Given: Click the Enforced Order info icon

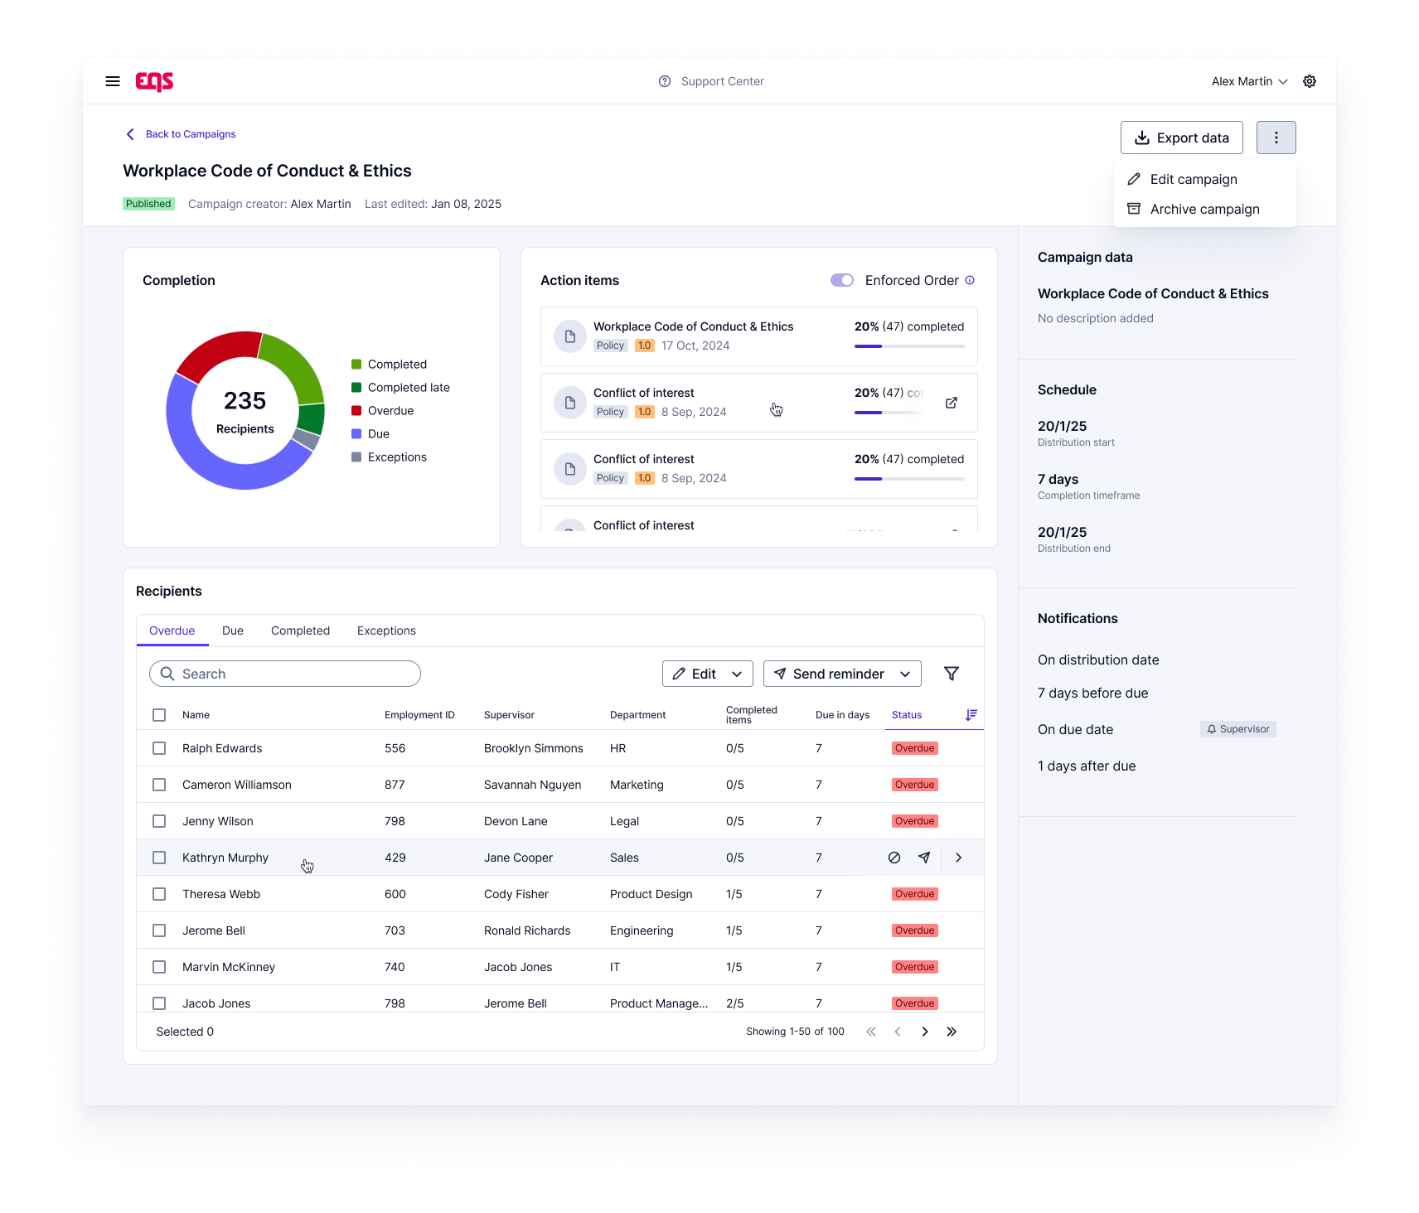Looking at the screenshot, I should click(970, 280).
